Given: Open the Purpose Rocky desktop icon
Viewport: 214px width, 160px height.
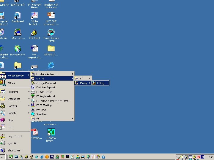Looking at the screenshot, I should [51, 132].
